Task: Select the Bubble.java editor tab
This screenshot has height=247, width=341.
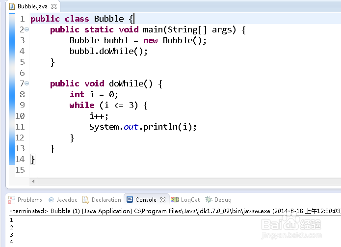Action: click(x=32, y=6)
